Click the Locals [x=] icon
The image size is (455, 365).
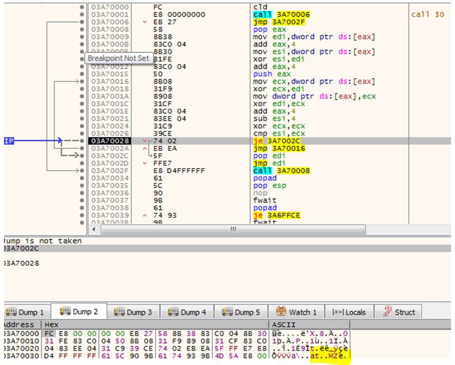tap(337, 312)
